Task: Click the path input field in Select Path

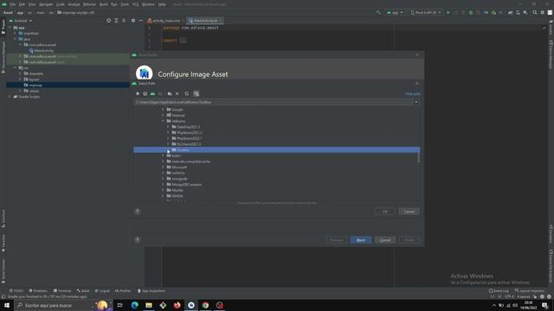Action: click(x=274, y=102)
